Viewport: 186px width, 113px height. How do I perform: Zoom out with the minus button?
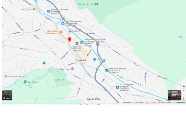[x=184, y=94]
